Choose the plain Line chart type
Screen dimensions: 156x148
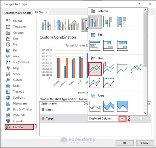(95, 69)
